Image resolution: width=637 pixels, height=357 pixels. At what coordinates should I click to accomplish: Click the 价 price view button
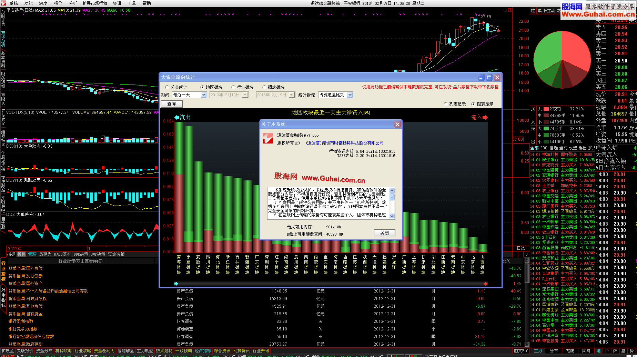click(x=607, y=351)
